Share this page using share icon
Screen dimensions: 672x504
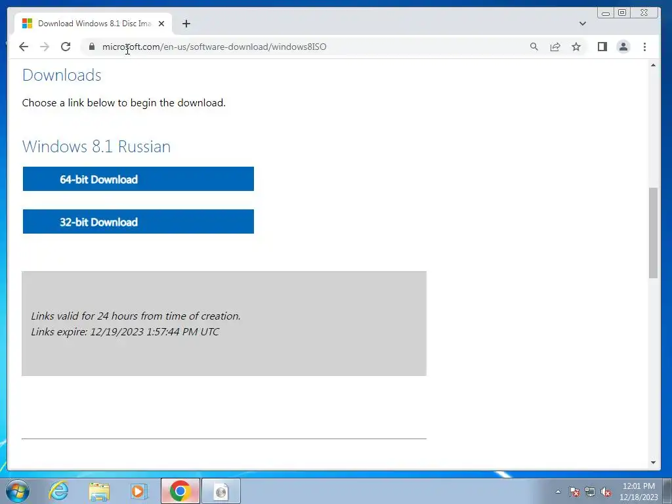(x=555, y=47)
